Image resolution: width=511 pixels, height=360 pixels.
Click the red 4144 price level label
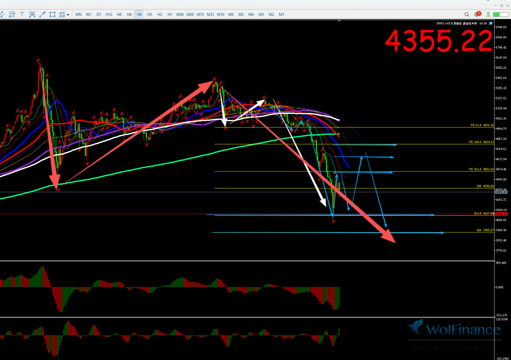click(x=501, y=214)
